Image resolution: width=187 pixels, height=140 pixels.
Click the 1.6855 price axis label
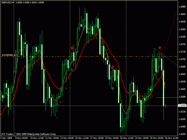tap(182, 14)
